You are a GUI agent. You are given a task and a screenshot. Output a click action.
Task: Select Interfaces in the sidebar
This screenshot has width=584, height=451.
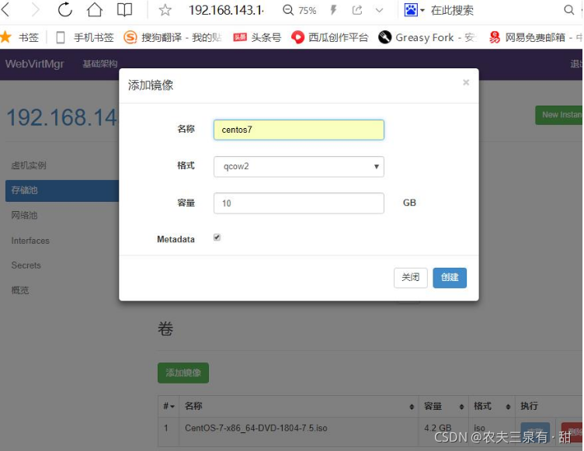coord(30,241)
